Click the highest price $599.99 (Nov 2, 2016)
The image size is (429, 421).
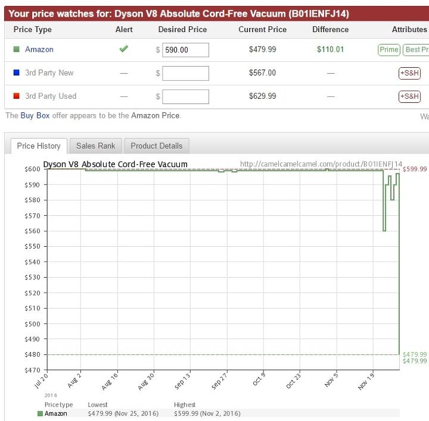[207, 413]
